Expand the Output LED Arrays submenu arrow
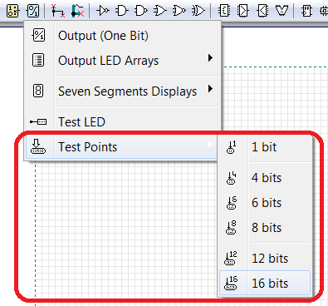Viewport: 328px width, 306px height. 210,58
